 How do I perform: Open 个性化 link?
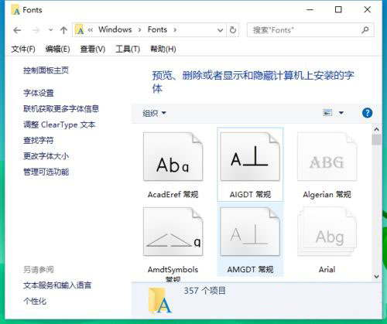point(35,301)
